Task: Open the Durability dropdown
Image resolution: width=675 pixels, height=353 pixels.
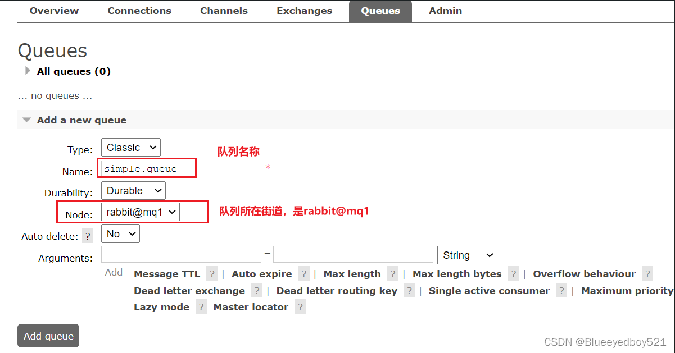Action: (133, 190)
